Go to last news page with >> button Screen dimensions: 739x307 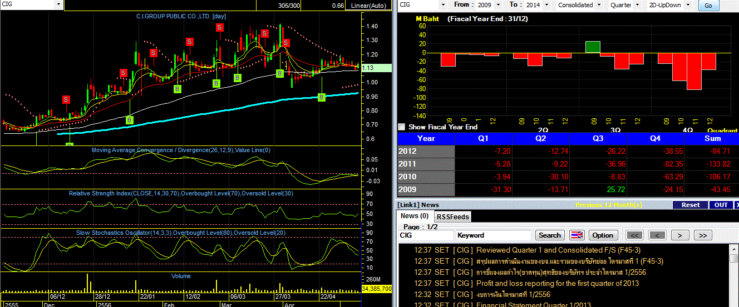point(703,235)
